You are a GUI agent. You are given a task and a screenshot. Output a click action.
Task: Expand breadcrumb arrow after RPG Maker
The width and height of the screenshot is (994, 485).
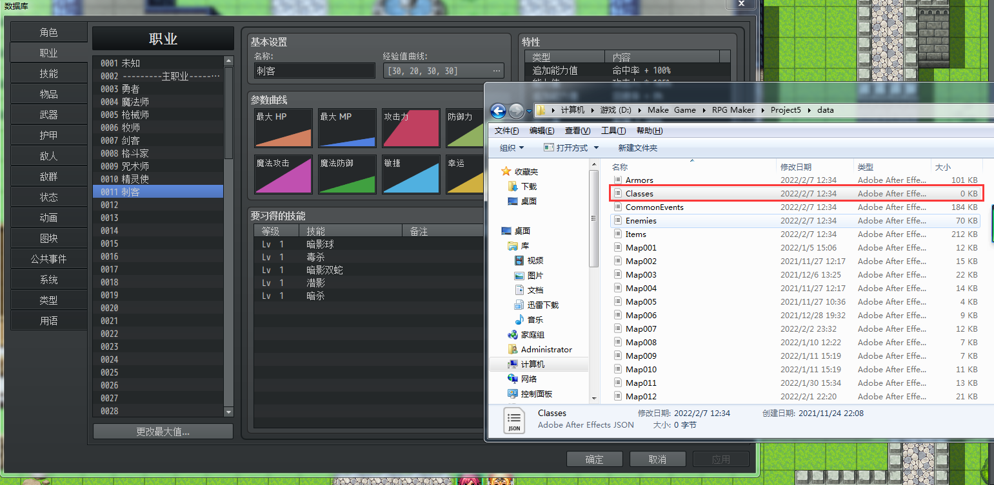point(762,110)
